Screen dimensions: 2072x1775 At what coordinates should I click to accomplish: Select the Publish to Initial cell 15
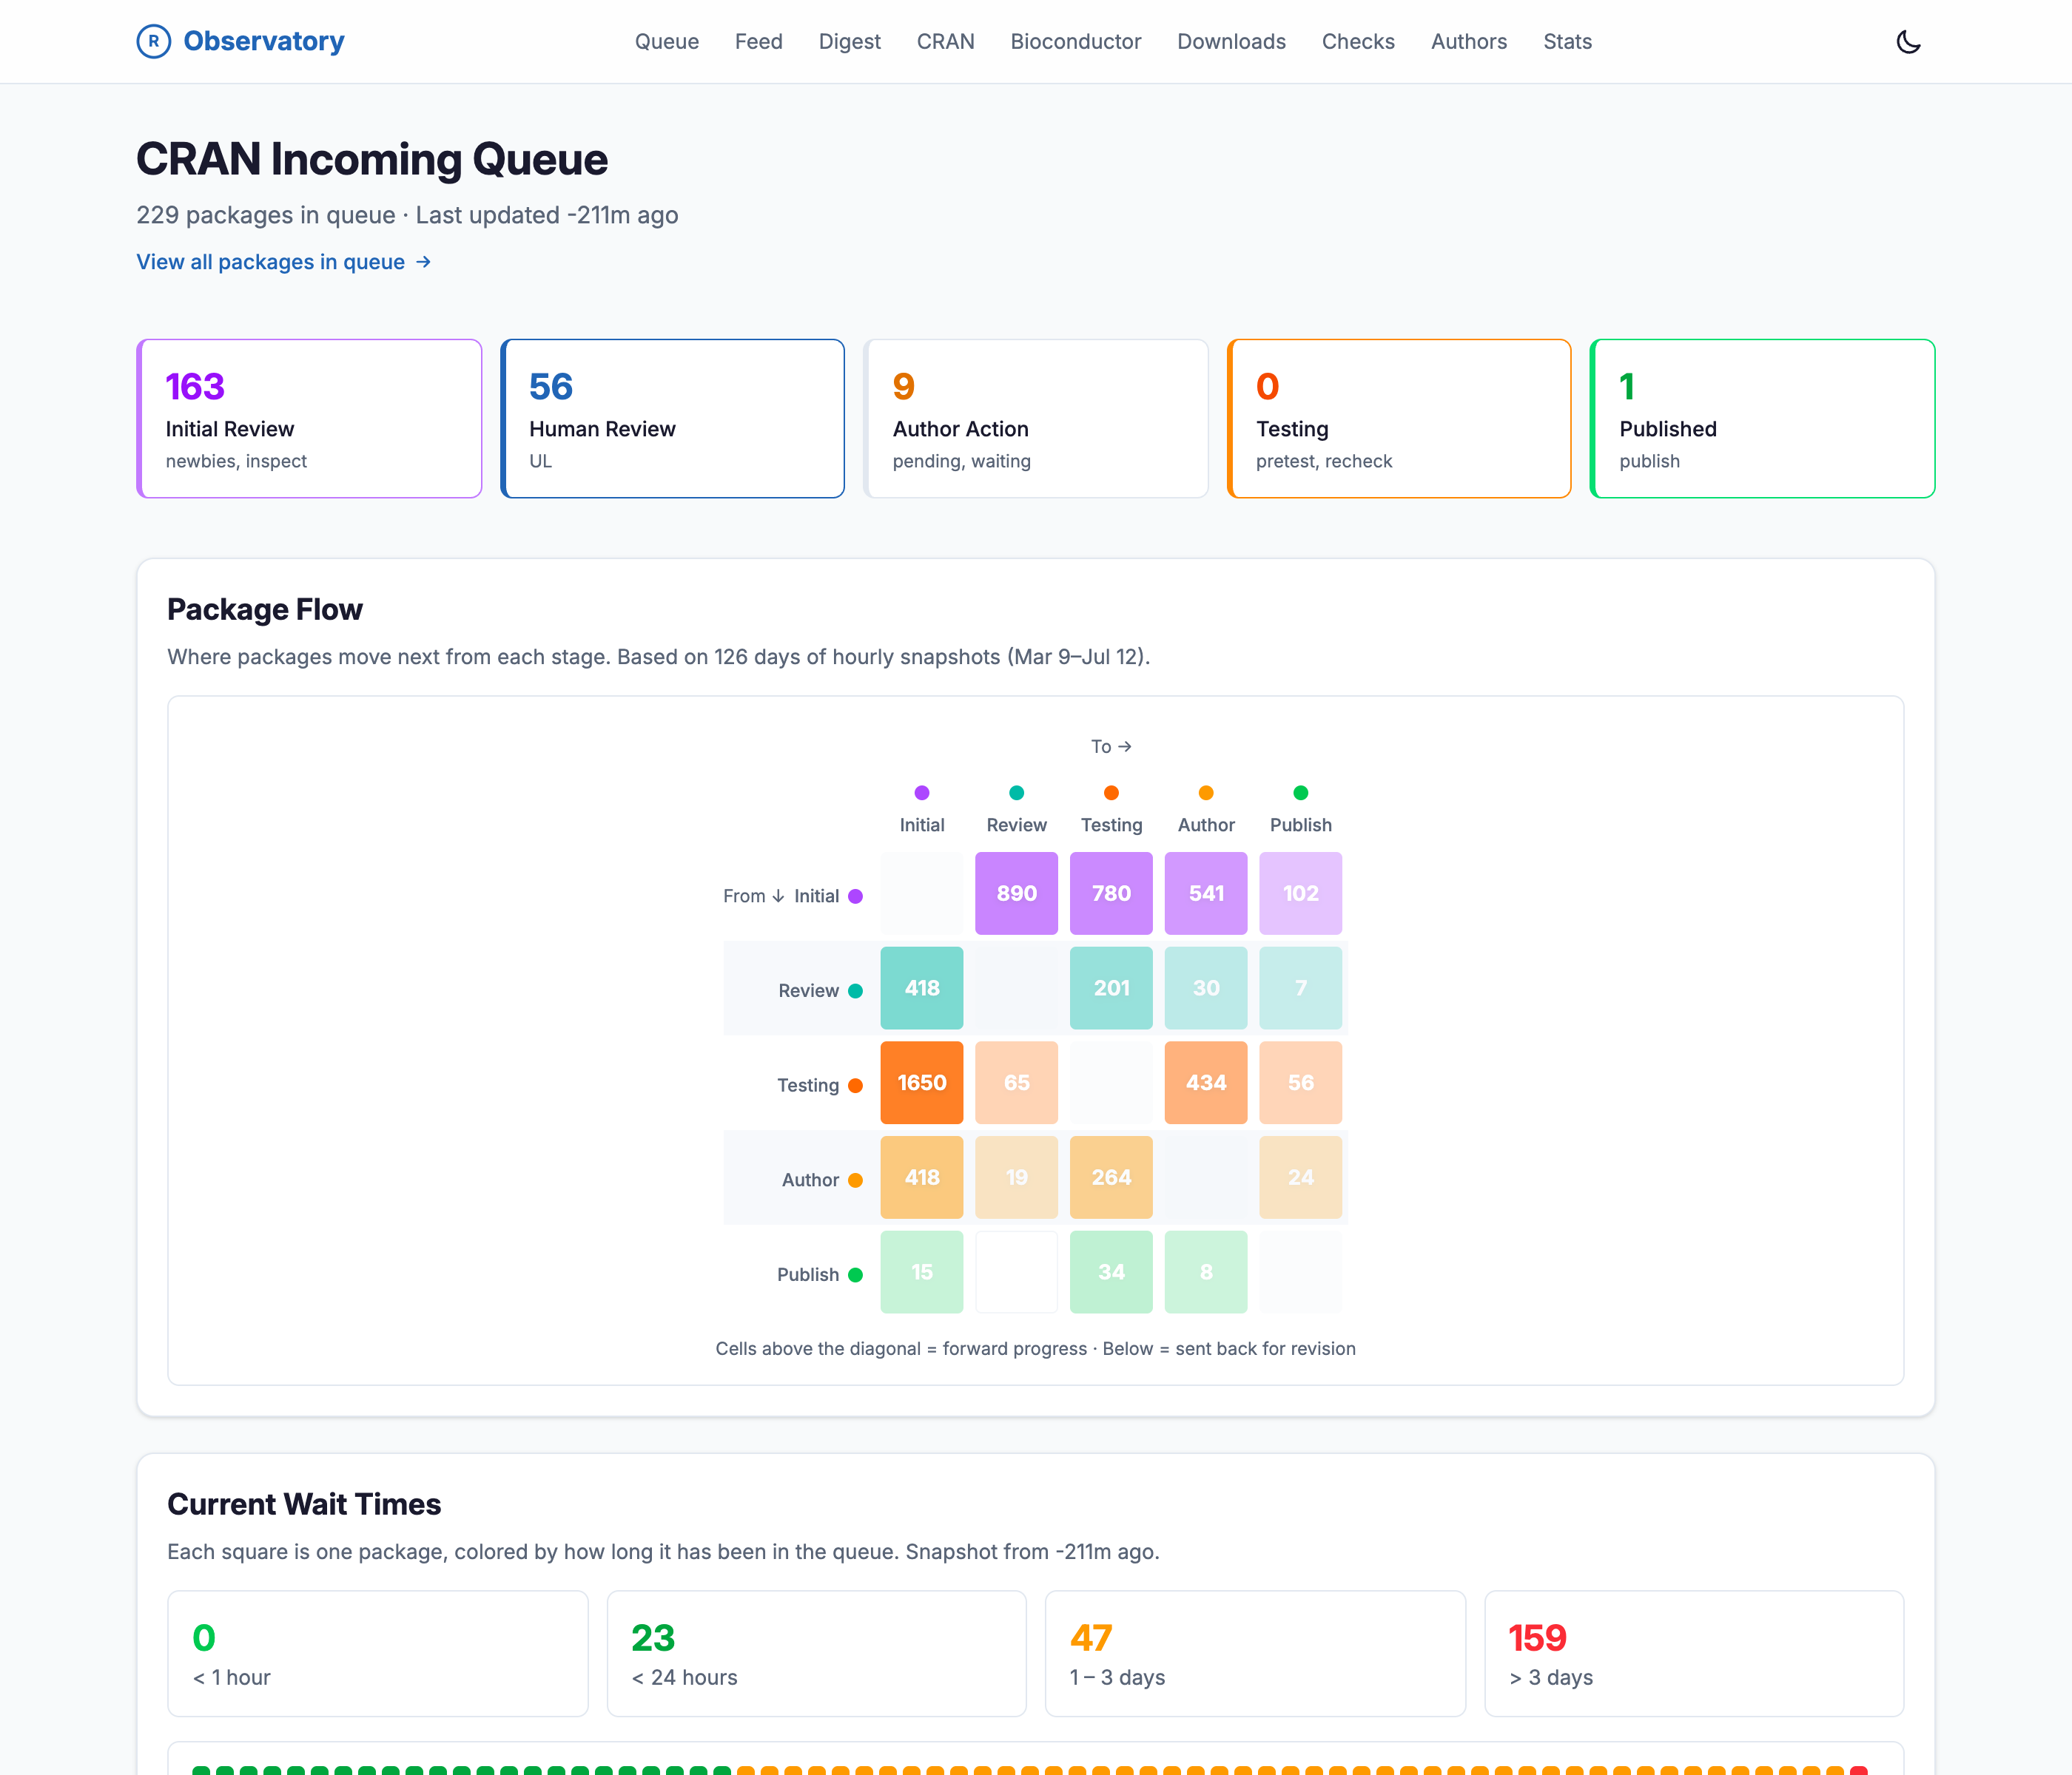pyautogui.click(x=922, y=1271)
